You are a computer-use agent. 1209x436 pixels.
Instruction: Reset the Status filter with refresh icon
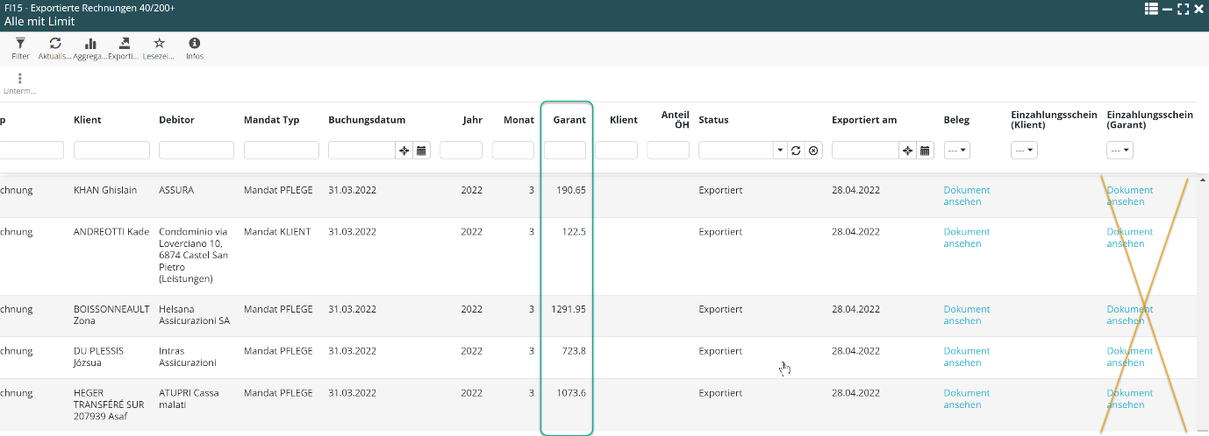pyautogui.click(x=796, y=151)
